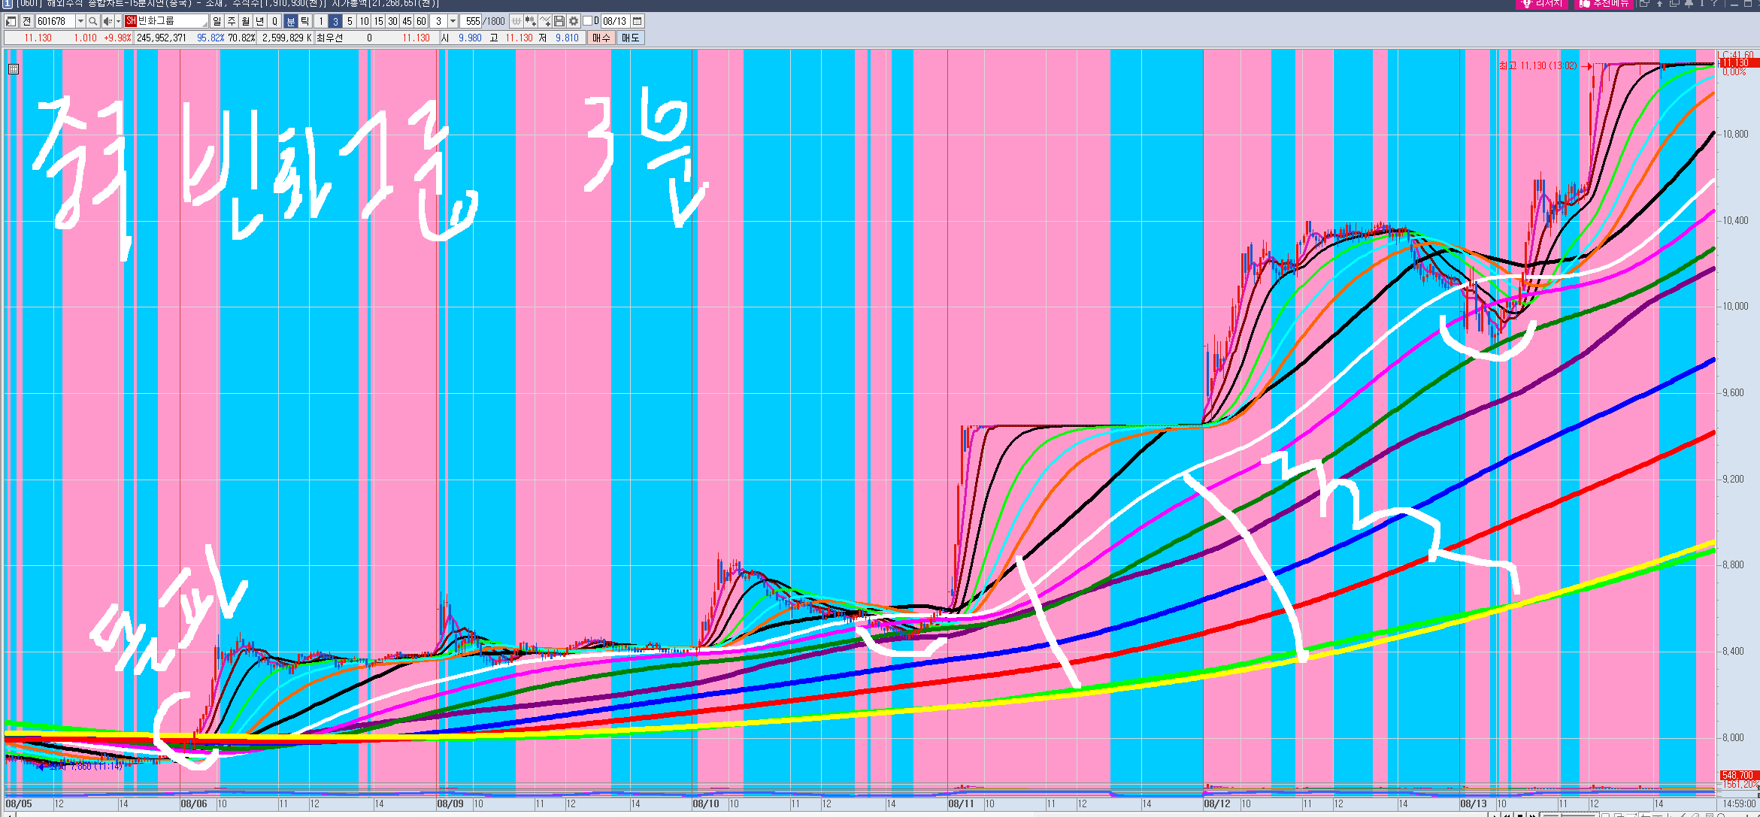Image resolution: width=1760 pixels, height=817 pixels.
Task: Click the volume value 245,952,371
Action: [161, 38]
